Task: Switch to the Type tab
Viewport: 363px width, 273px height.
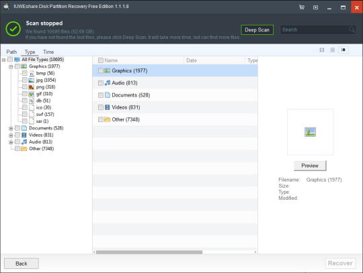Action: click(x=30, y=52)
